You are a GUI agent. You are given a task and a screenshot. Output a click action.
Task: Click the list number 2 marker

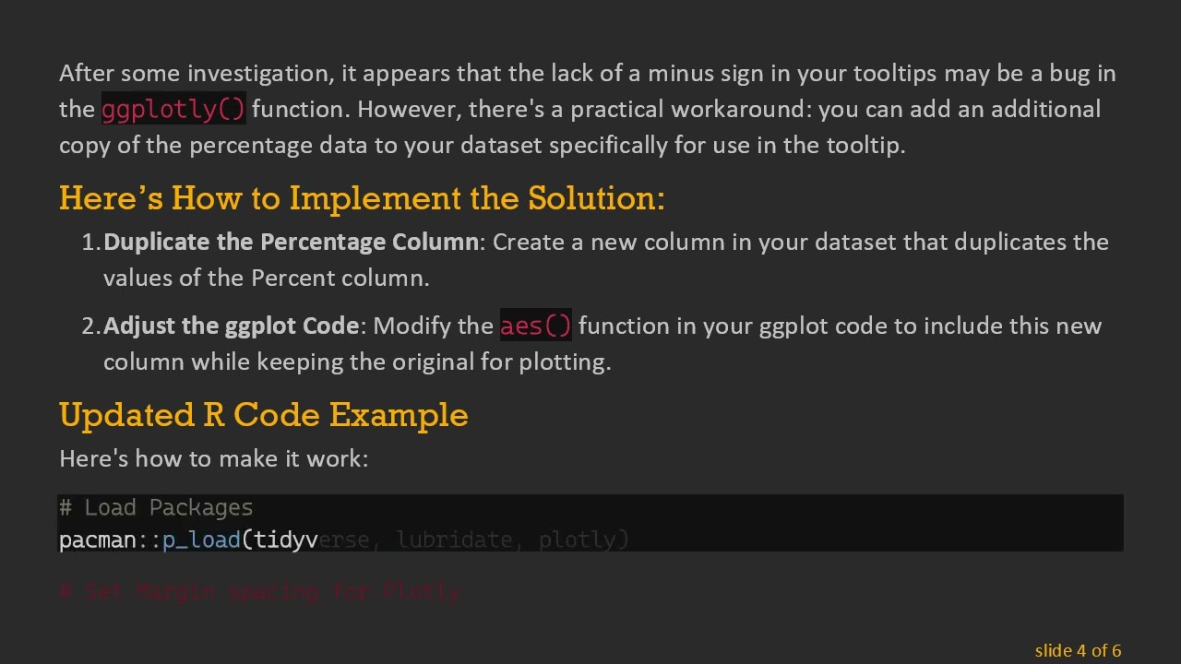click(90, 326)
